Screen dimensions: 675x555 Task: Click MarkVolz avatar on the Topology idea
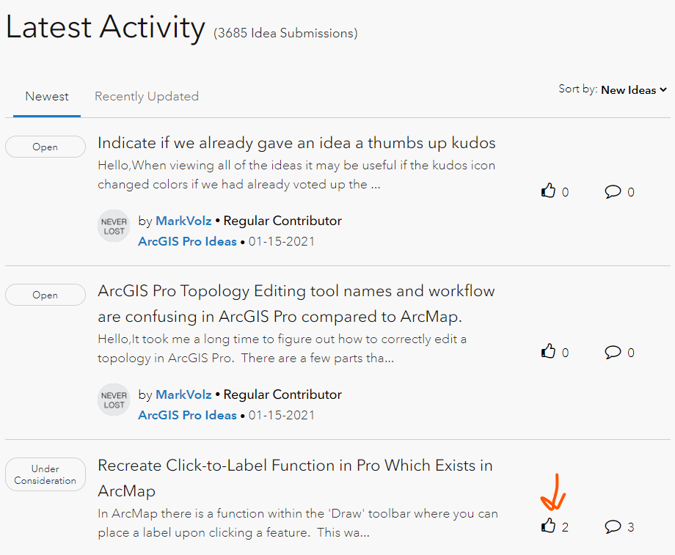click(114, 400)
